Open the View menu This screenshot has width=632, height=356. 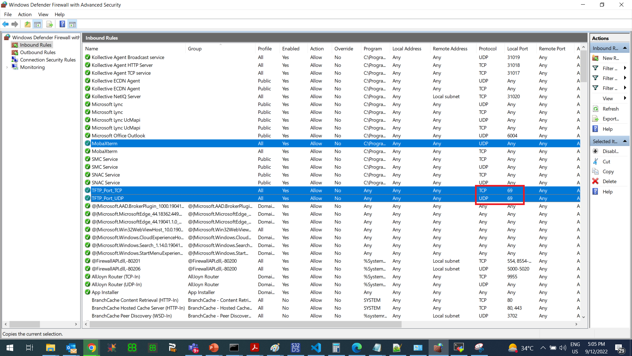tap(43, 15)
